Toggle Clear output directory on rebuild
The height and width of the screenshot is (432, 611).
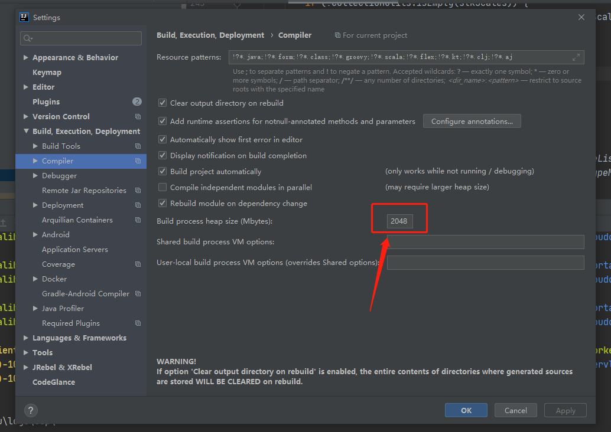pyautogui.click(x=162, y=103)
